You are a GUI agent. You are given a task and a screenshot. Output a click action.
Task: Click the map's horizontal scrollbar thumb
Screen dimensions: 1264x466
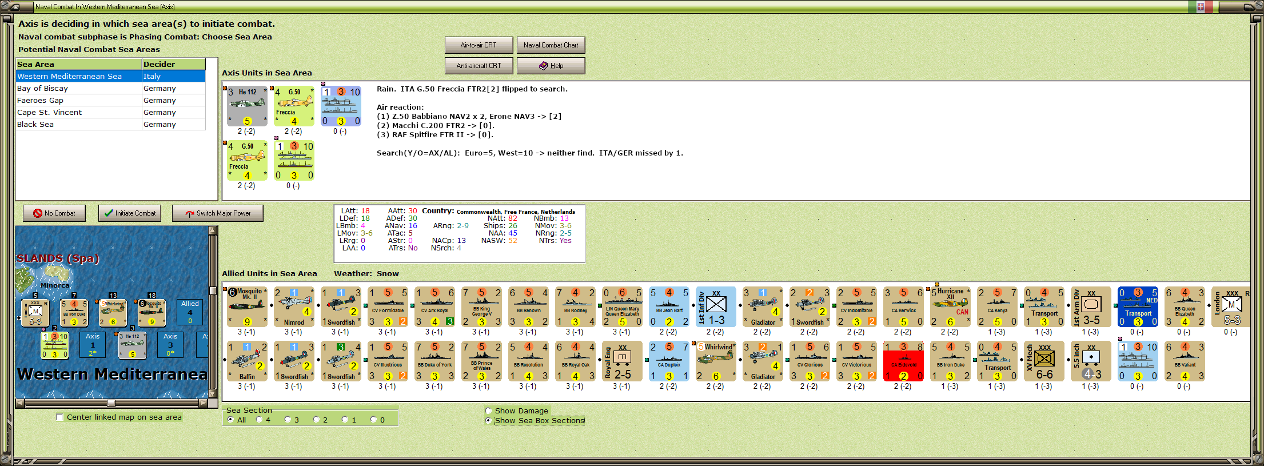pyautogui.click(x=111, y=403)
